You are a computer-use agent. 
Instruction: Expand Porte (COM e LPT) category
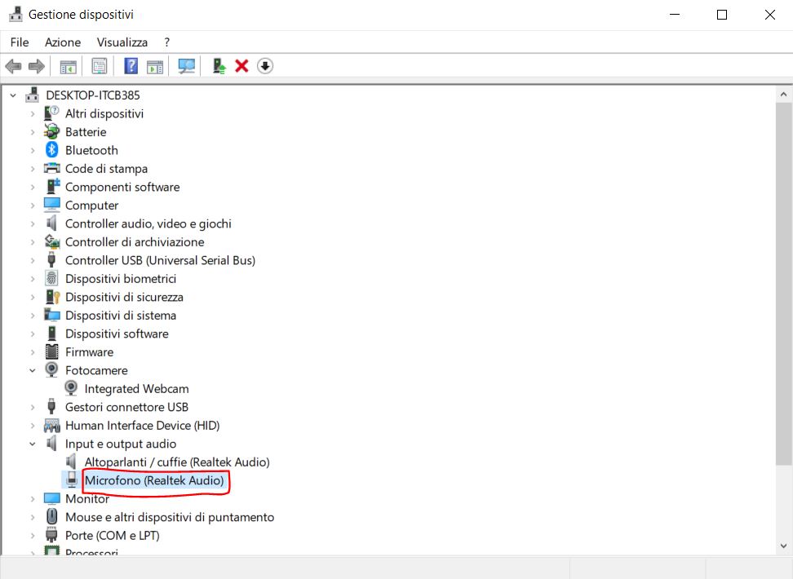coord(33,535)
